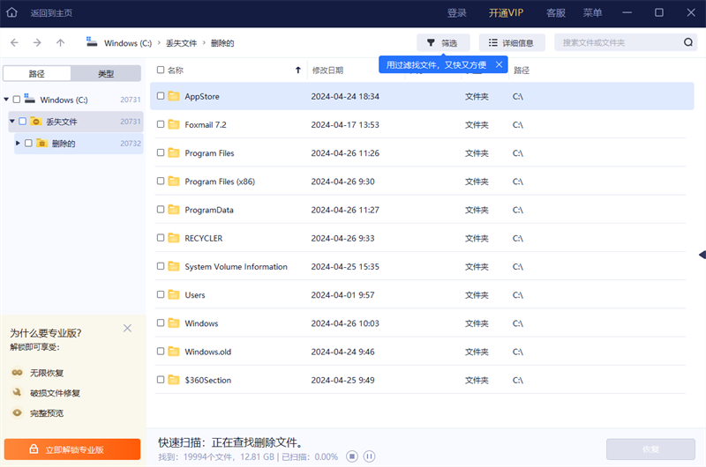Go back using the left arrow
The image size is (706, 467).
pyautogui.click(x=14, y=42)
